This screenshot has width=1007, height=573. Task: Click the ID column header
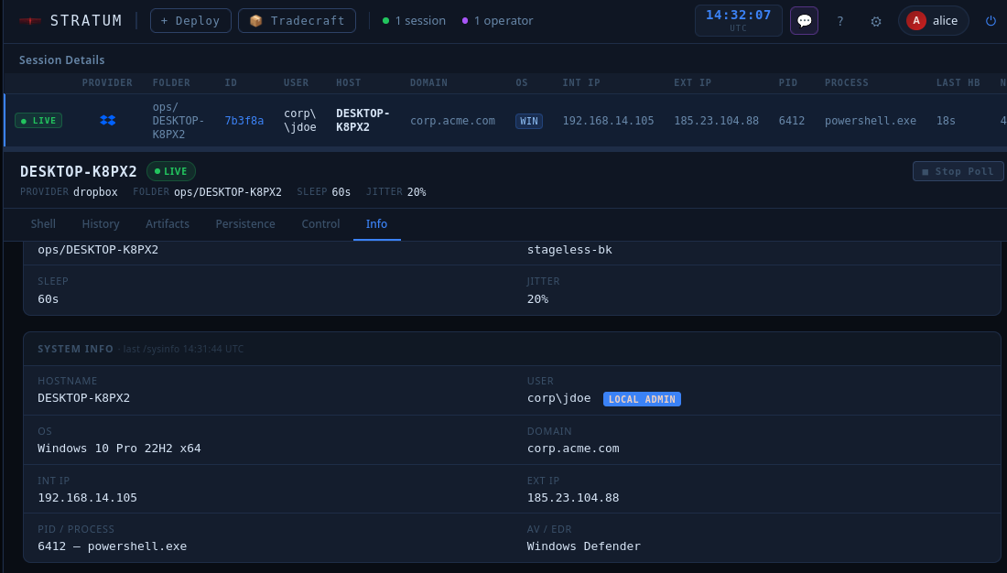pos(231,83)
